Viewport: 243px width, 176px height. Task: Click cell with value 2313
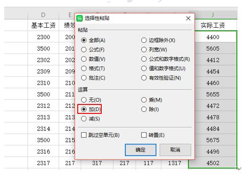(43, 117)
